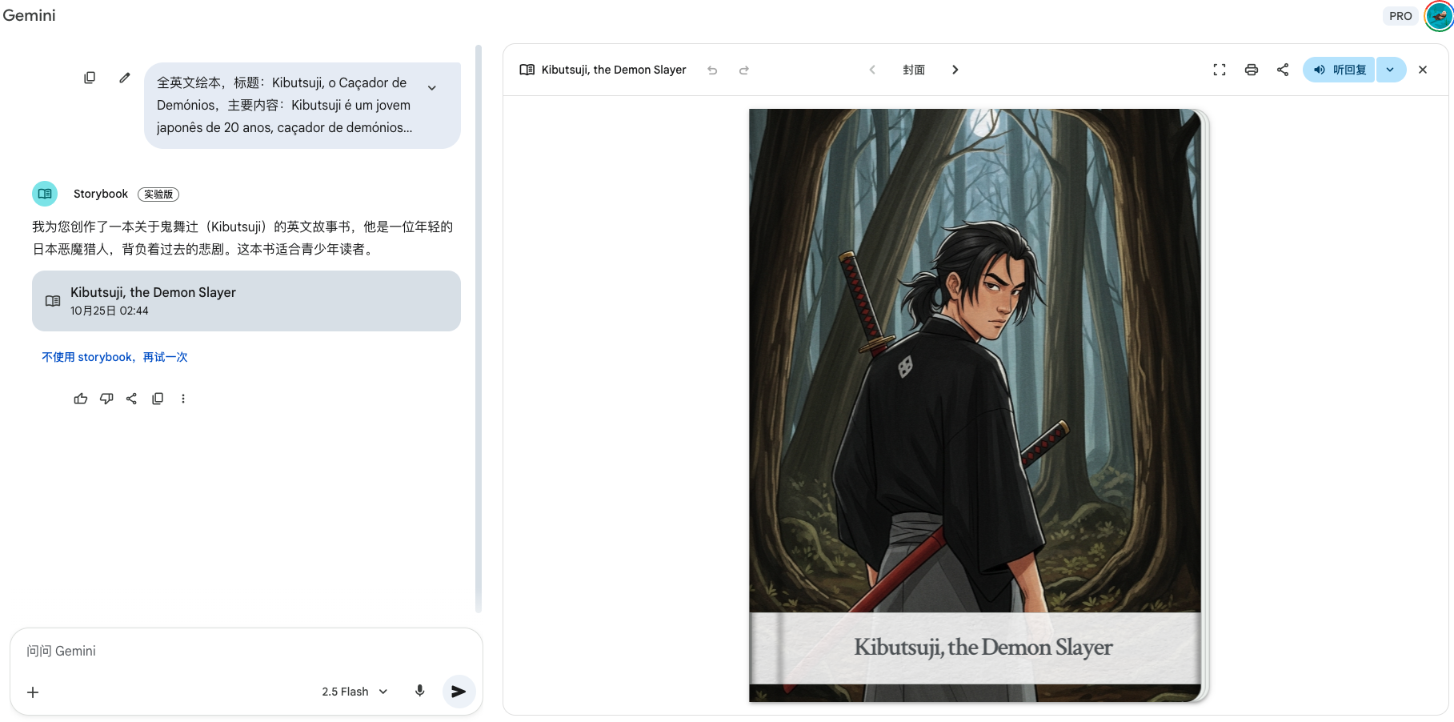The image size is (1454, 722).
Task: Open the 2.5 Flash model selector
Action: (354, 692)
